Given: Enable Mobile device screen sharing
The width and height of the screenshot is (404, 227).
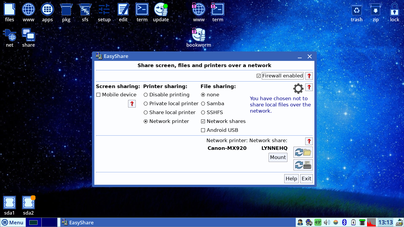Looking at the screenshot, I should 98,95.
